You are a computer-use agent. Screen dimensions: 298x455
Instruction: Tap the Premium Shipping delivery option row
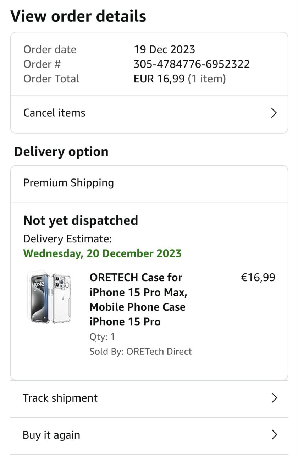coord(149,183)
